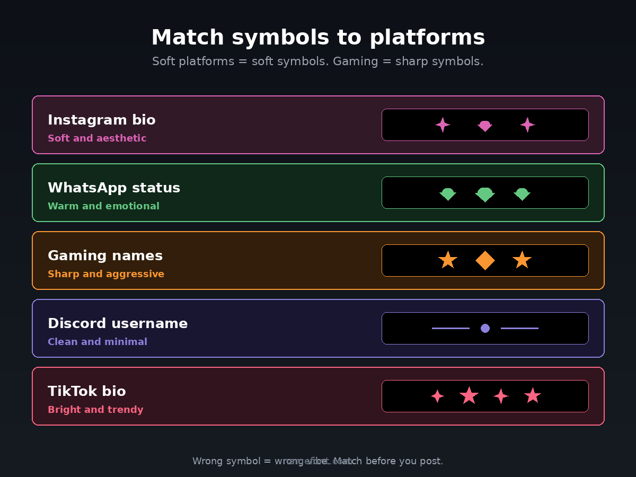Viewport: 636px width, 477px height.
Task: Click the pink center symbol in Instagram row
Action: pos(485,126)
